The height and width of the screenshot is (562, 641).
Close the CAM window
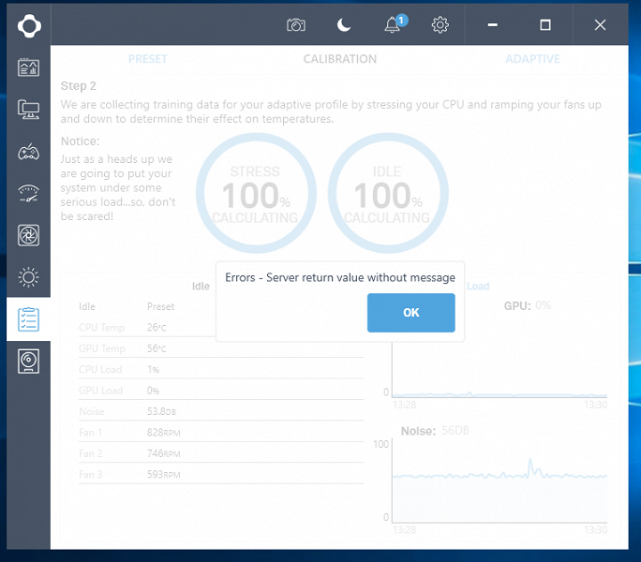click(600, 25)
